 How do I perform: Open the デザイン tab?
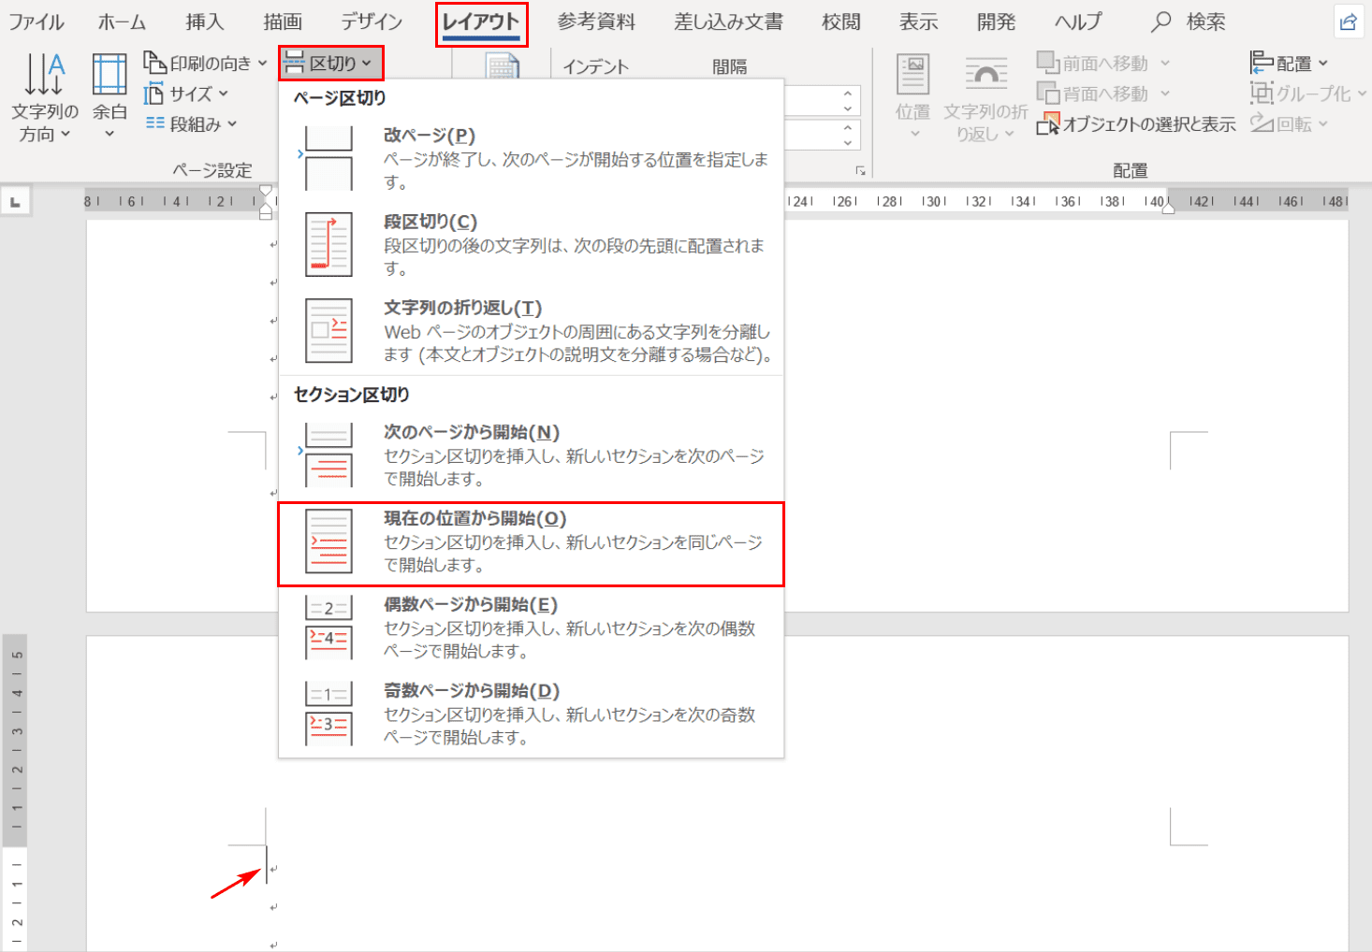tap(372, 22)
